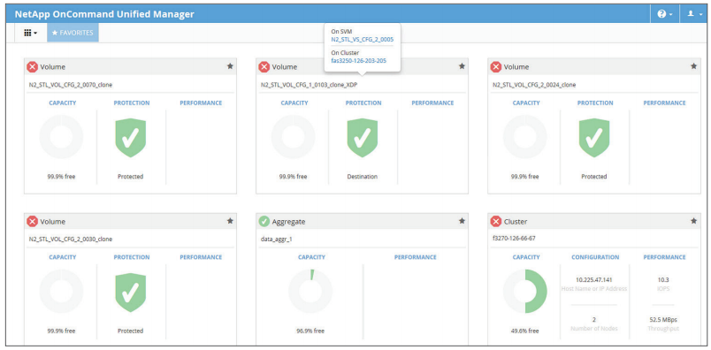The height and width of the screenshot is (350, 711).
Task: Open the user account dropdown
Action: click(694, 14)
